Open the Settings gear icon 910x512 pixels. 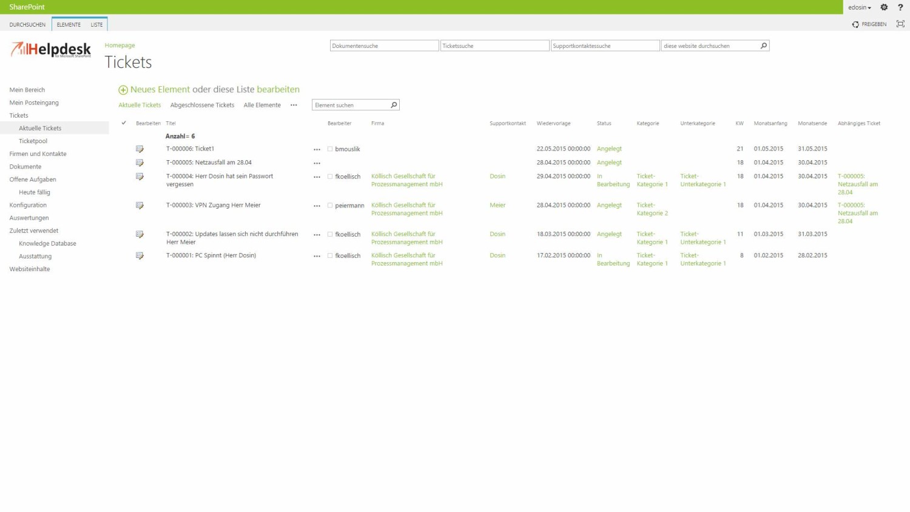pos(884,7)
